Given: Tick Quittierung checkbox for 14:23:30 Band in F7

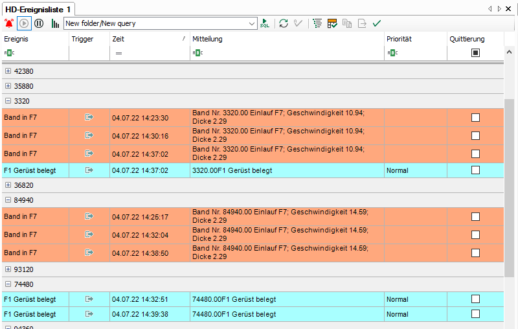Looking at the screenshot, I should tap(475, 118).
